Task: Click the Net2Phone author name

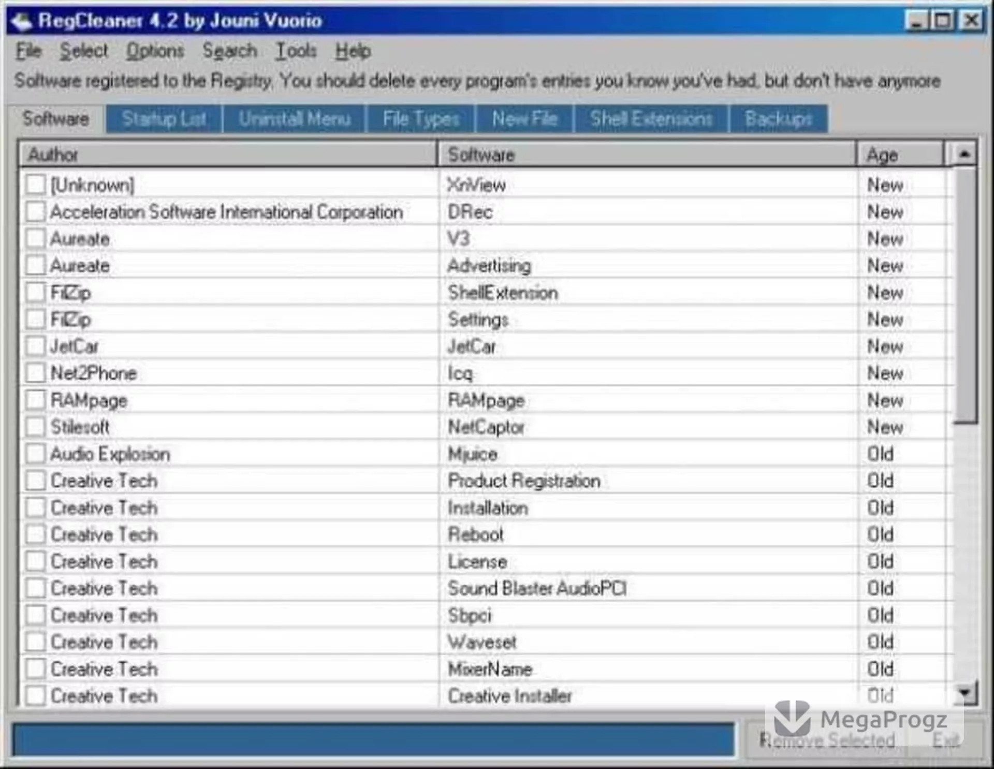Action: tap(94, 373)
